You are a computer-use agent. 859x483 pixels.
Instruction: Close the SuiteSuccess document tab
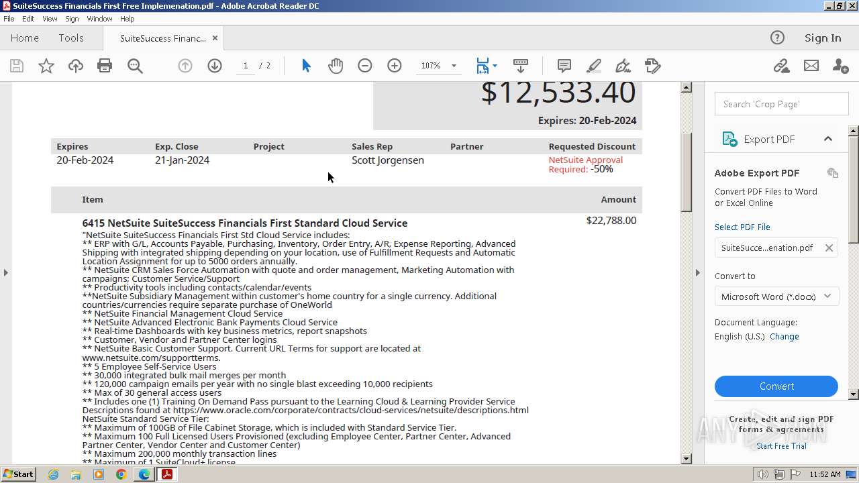215,38
